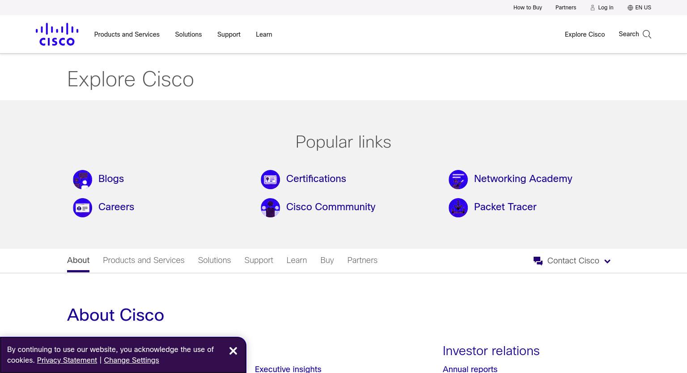
Task: Open the Executive insights link
Action: (x=288, y=369)
